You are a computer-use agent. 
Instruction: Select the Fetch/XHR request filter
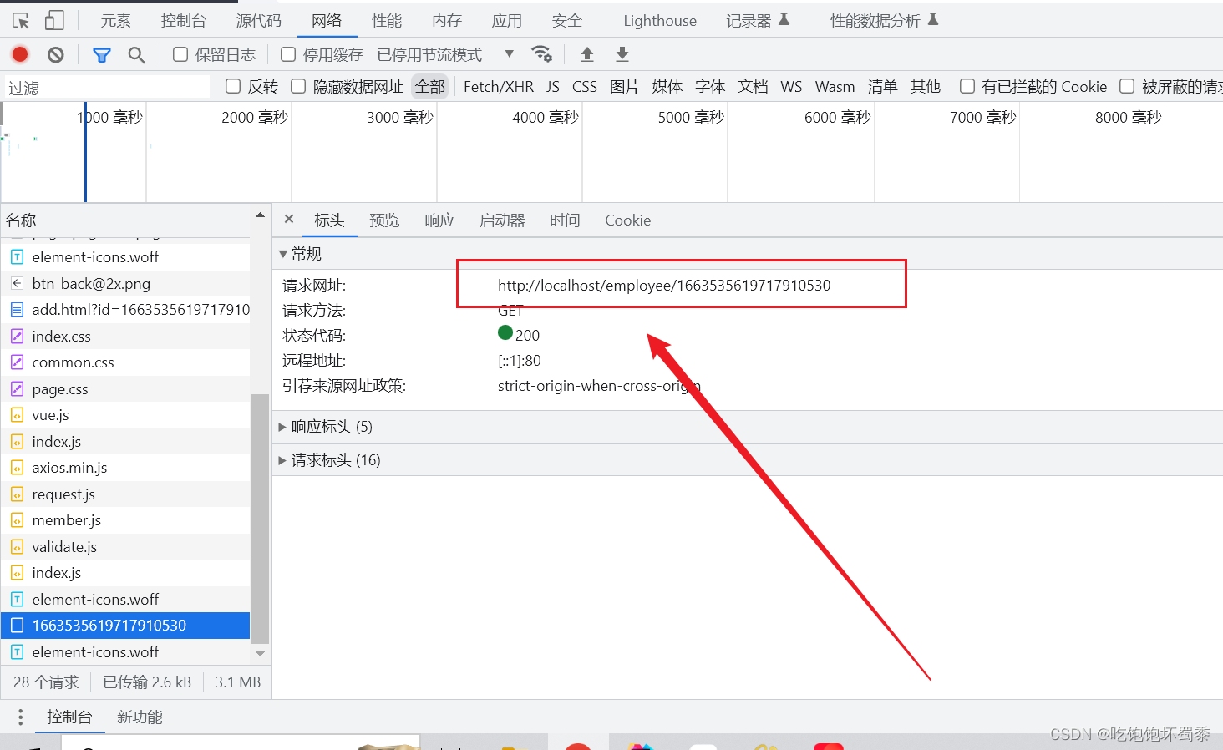point(499,86)
